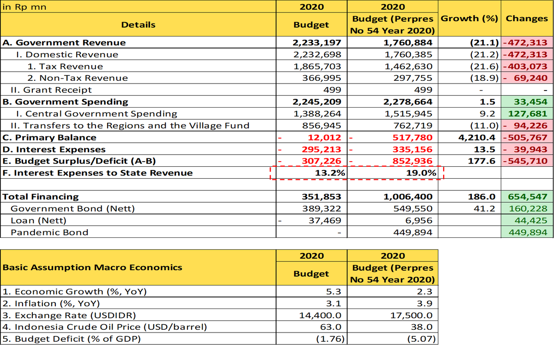This screenshot has height=345, width=554.
Task: Click '3. Exchange Rate (USDIDR)' label
Action: [x=69, y=315]
